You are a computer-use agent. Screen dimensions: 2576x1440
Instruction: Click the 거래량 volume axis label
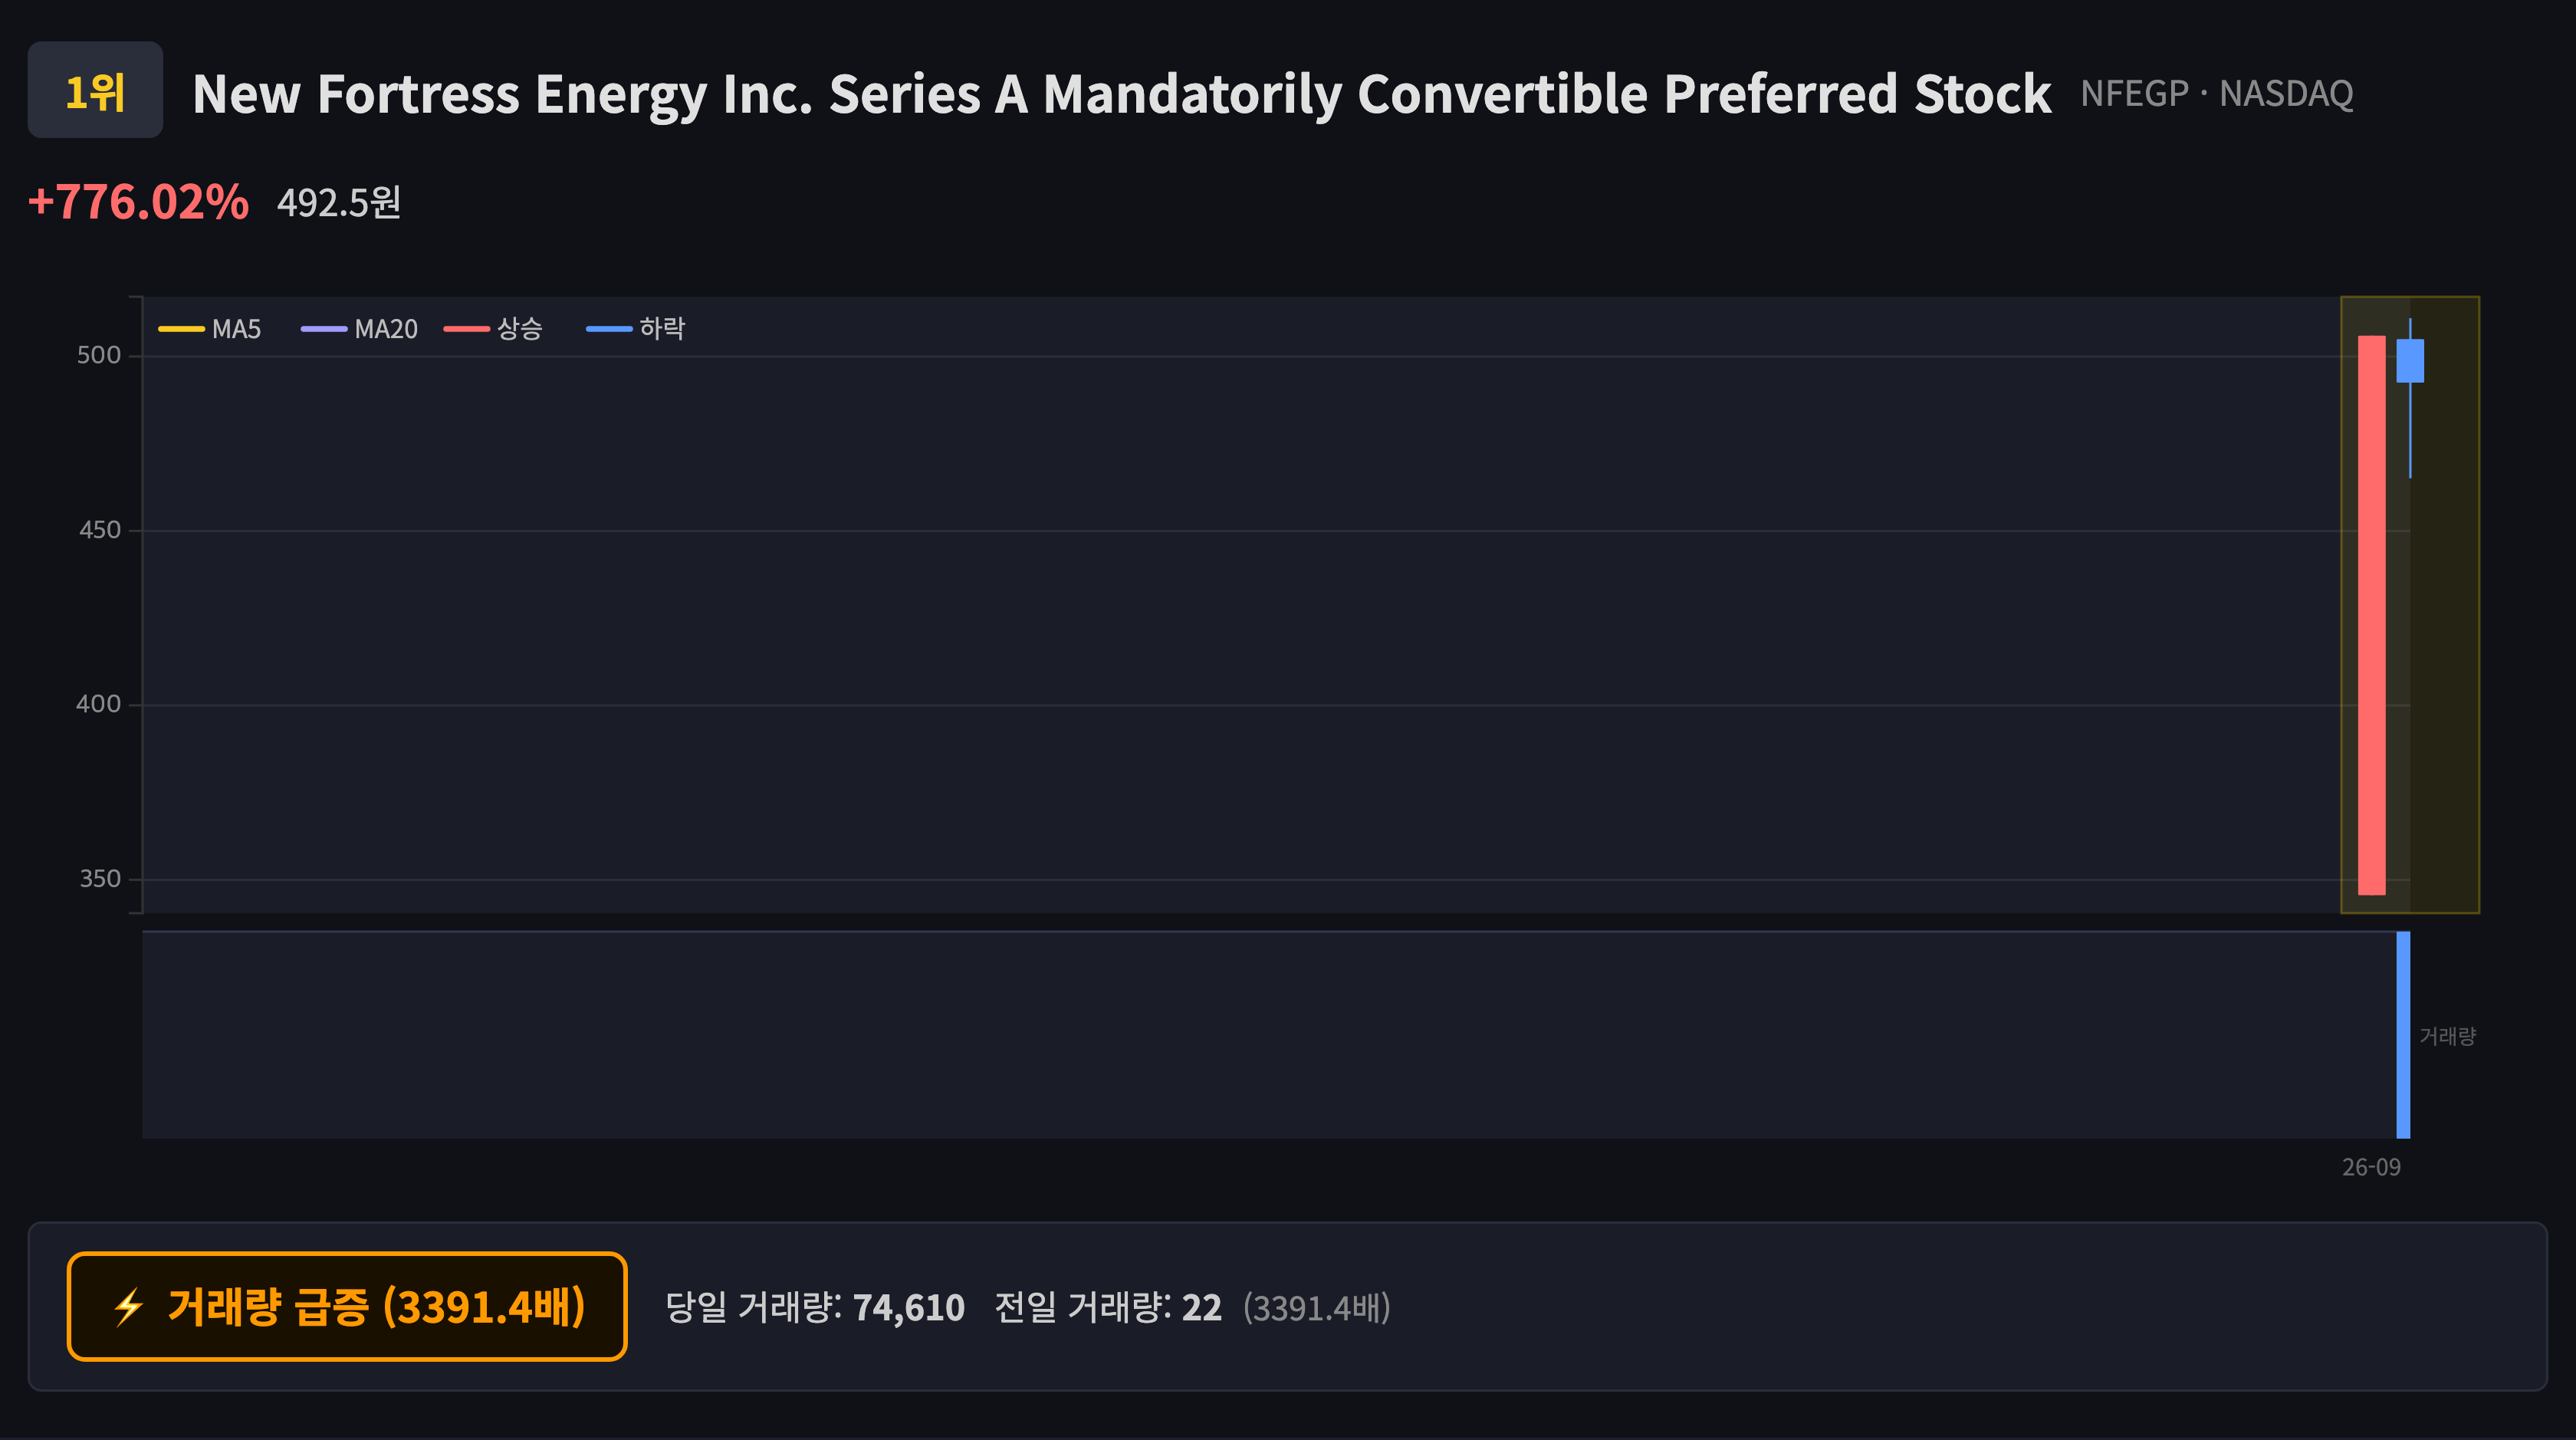click(2447, 1036)
